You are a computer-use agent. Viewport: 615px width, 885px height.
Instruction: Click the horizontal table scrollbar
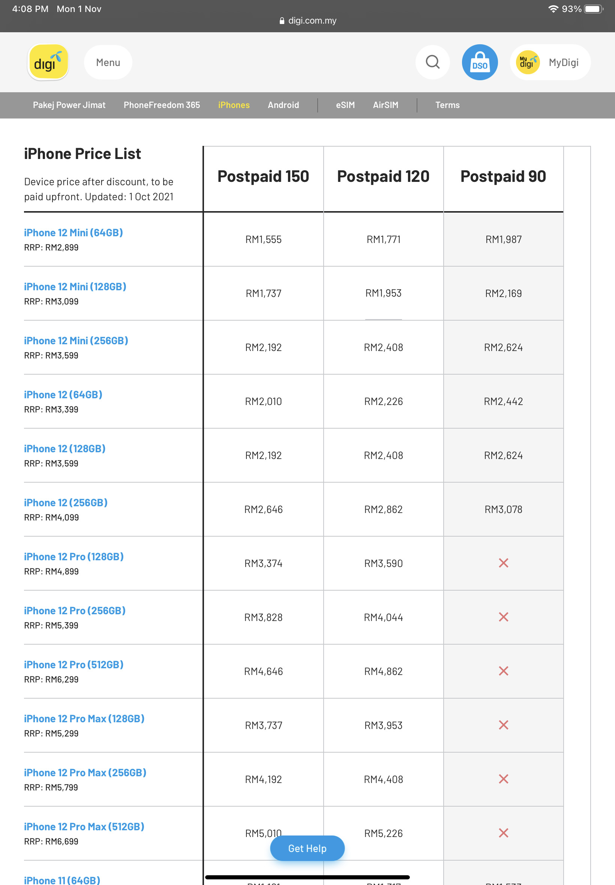tap(307, 877)
